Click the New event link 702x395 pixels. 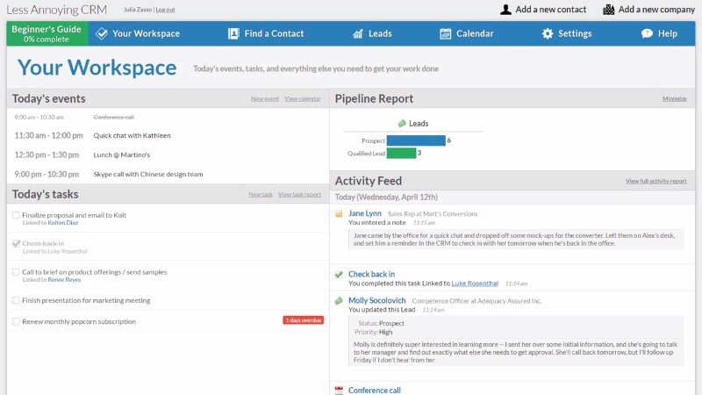[x=264, y=99]
